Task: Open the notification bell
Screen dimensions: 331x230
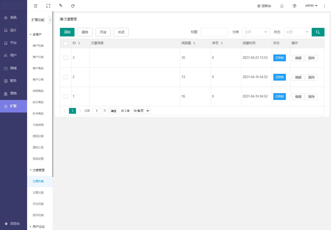Action: (x=282, y=6)
